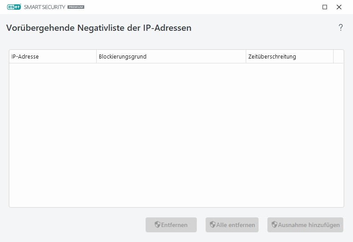Viewport: 353px width, 242px height.
Task: Open help with the question mark icon
Action: pos(341,28)
